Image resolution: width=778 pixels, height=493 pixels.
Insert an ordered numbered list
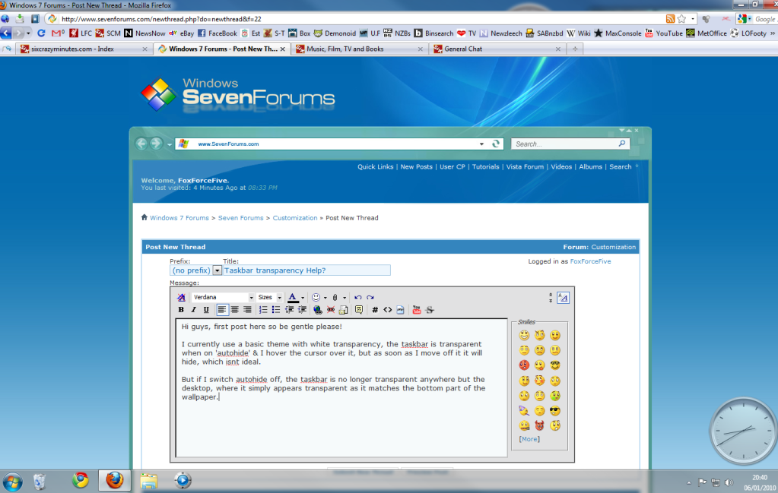point(263,310)
